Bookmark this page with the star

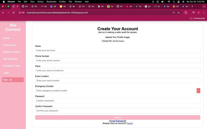178,13
